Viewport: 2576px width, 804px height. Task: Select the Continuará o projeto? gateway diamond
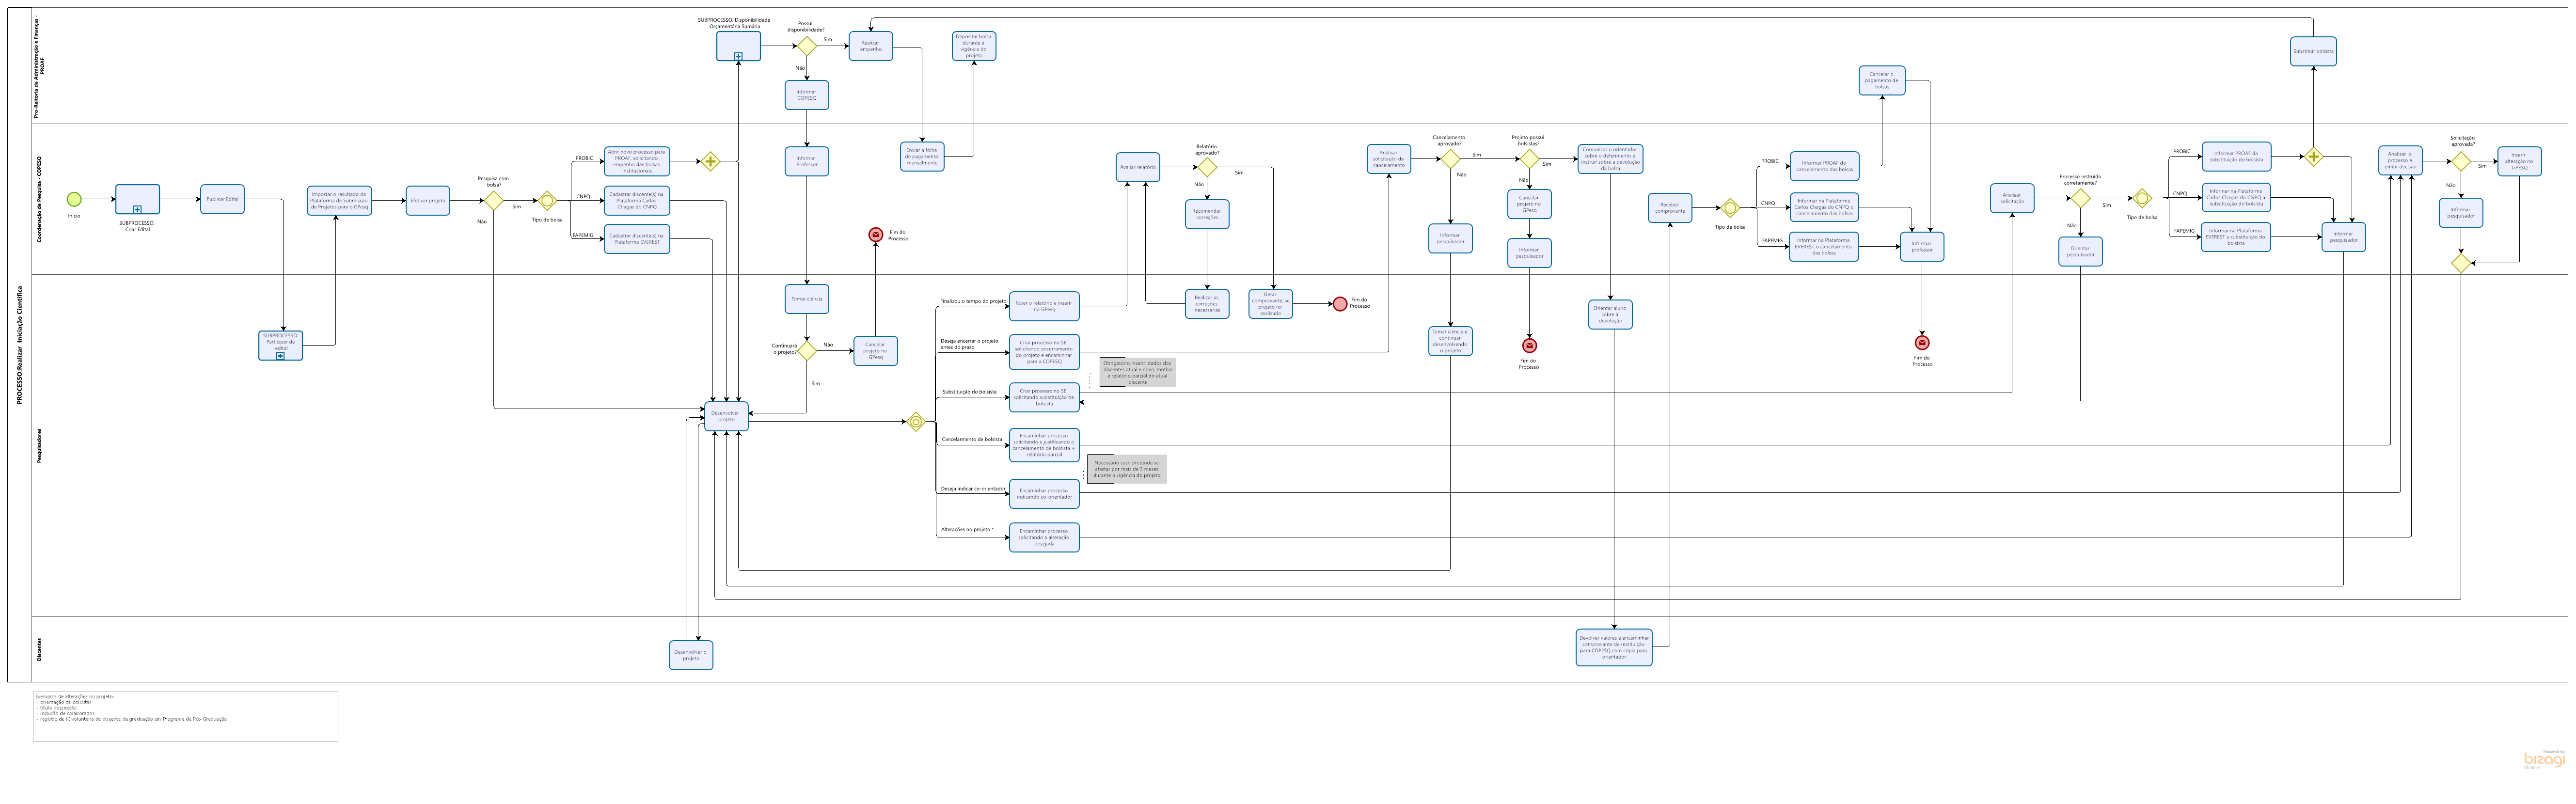click(x=806, y=350)
